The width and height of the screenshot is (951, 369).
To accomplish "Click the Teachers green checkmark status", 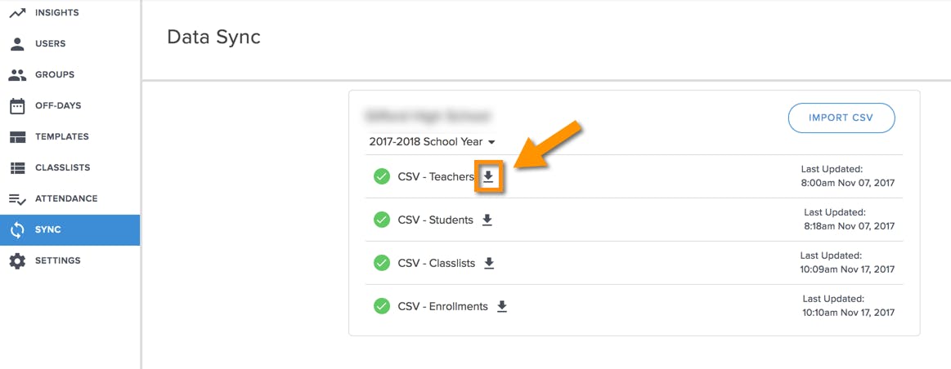I will point(382,177).
